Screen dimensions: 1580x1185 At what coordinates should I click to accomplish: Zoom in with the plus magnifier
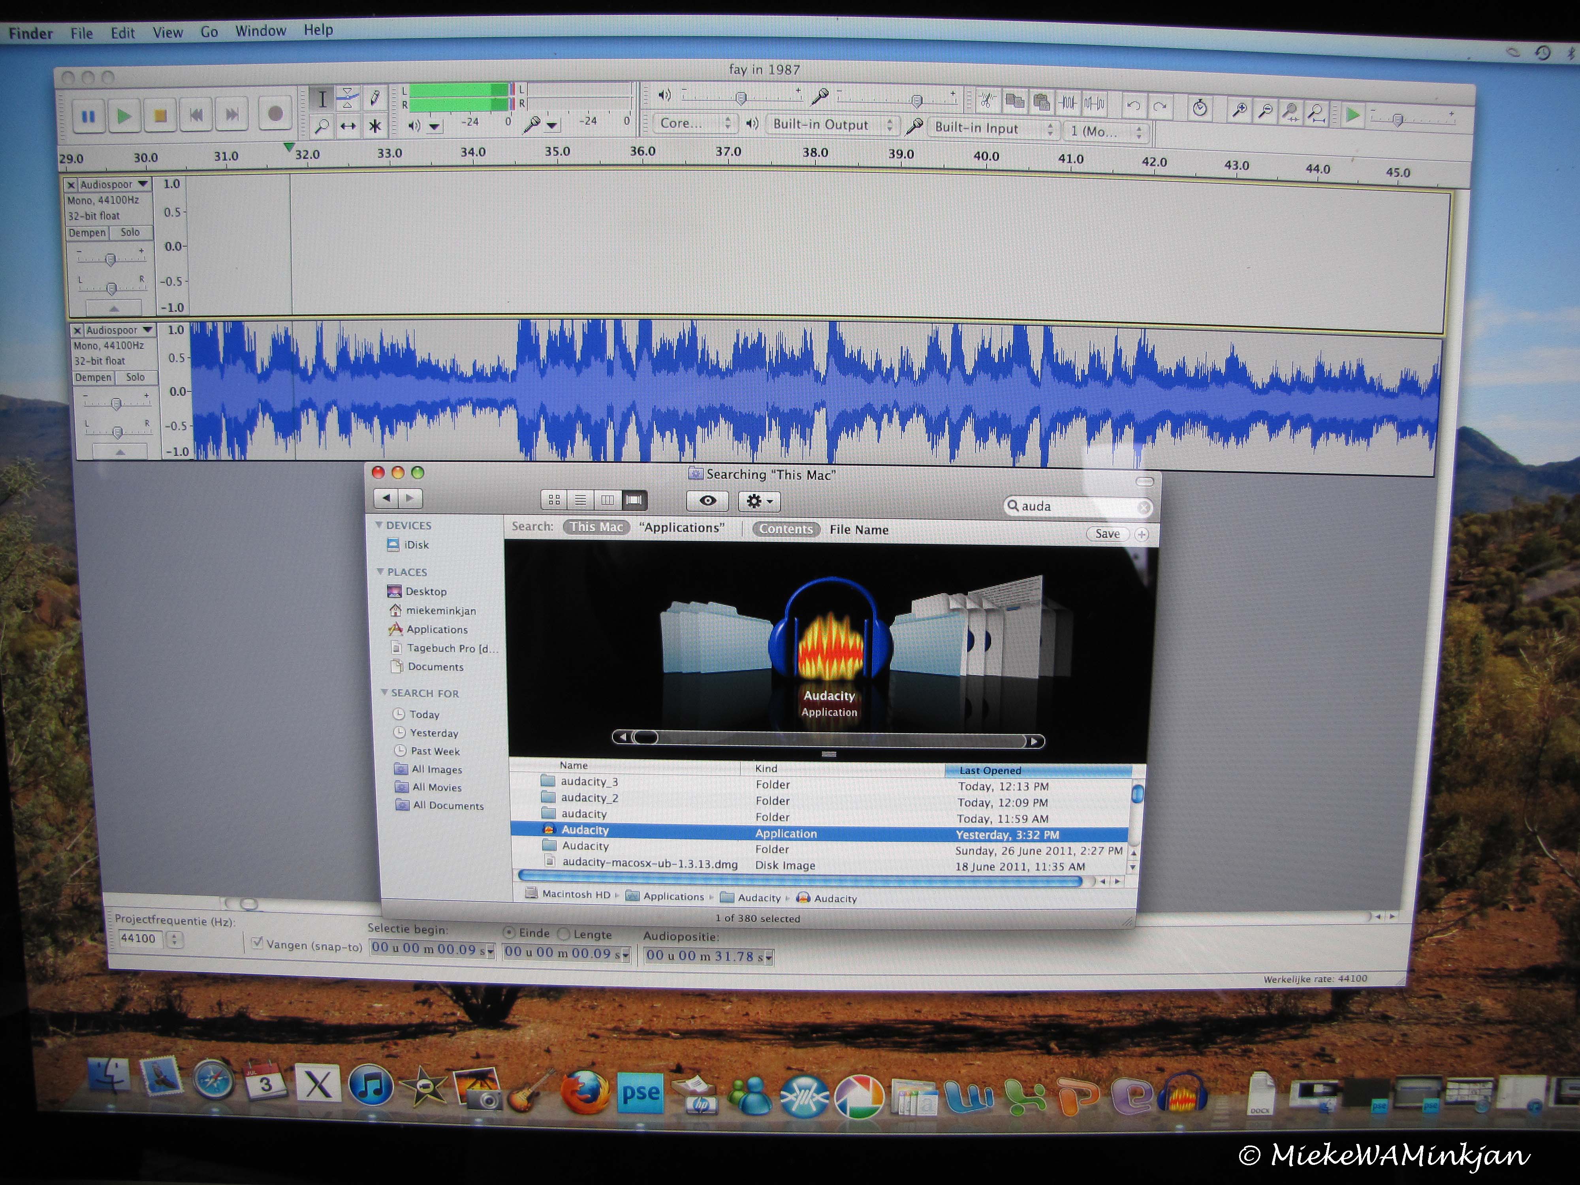pos(1240,109)
